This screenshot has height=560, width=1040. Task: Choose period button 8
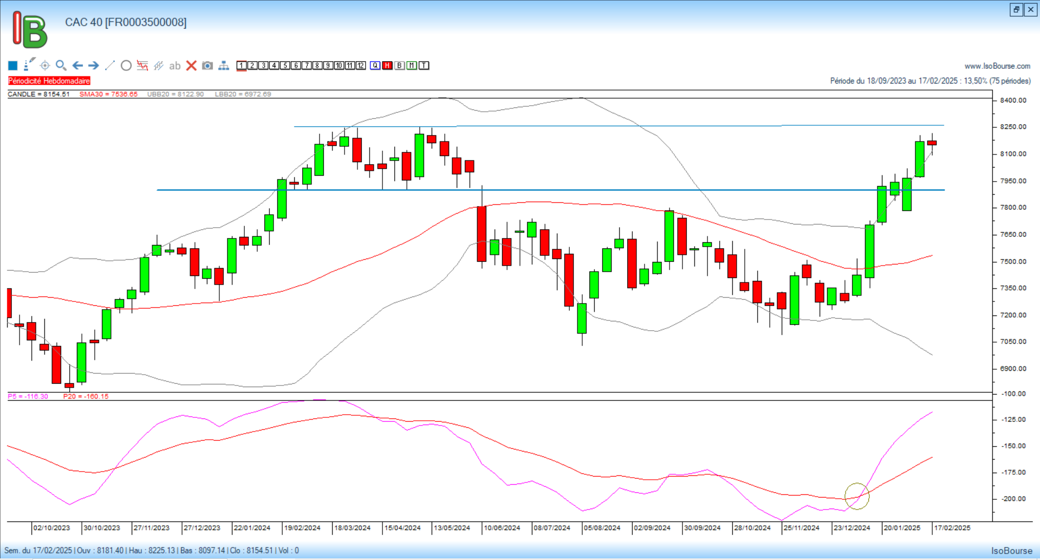tap(317, 66)
